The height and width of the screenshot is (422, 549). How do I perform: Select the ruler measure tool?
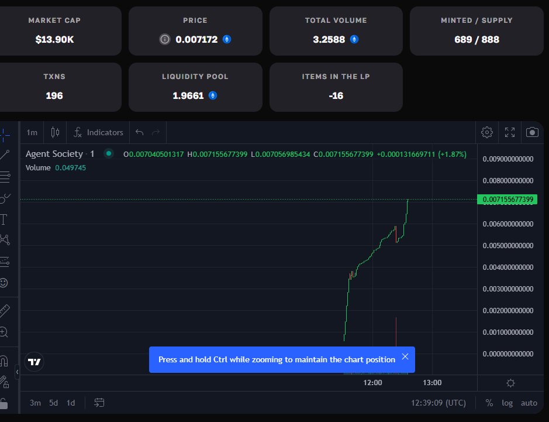click(x=4, y=311)
